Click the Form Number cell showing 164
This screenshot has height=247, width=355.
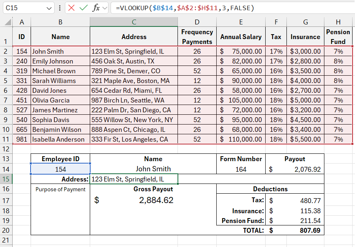pyautogui.click(x=241, y=169)
